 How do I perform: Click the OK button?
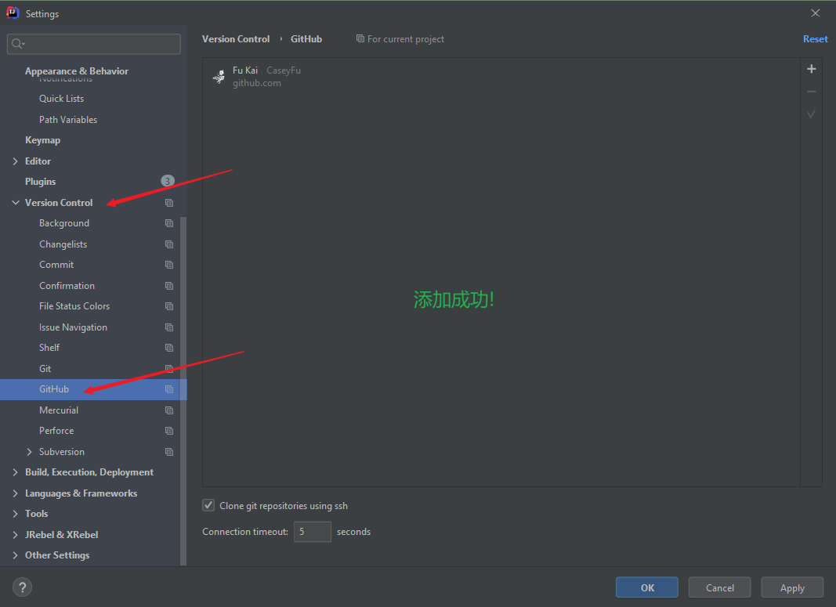(x=646, y=587)
